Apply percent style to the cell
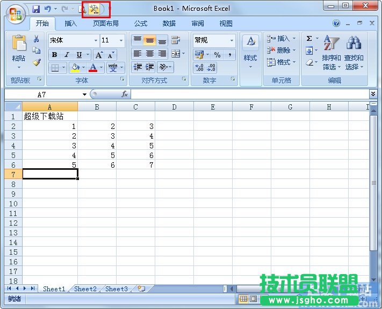382x309 pixels. (x=217, y=55)
